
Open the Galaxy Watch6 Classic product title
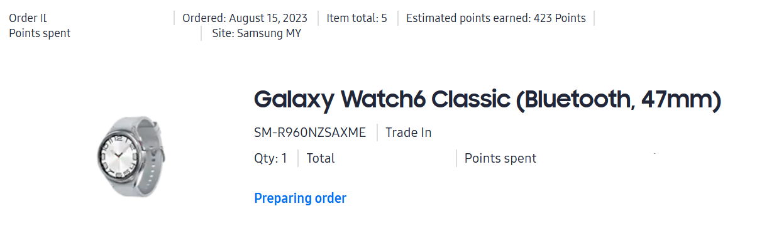487,100
